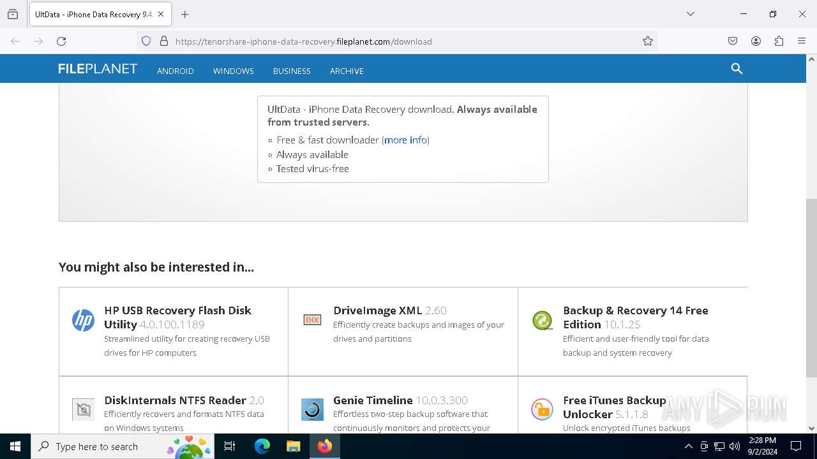Go back with the browser back arrow
Screen dimensions: 817x459
(x=15, y=41)
